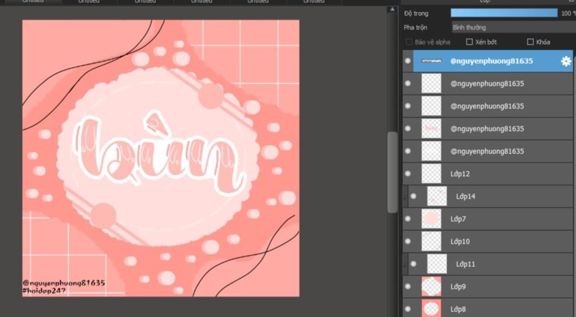Hide the Lớp9 layer
The height and width of the screenshot is (317, 576).
(407, 287)
